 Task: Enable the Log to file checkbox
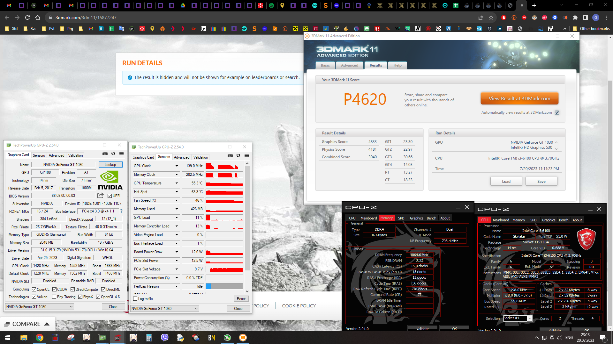click(x=135, y=299)
